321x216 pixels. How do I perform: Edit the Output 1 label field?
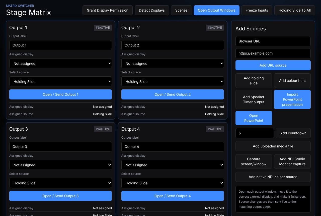tap(60, 45)
